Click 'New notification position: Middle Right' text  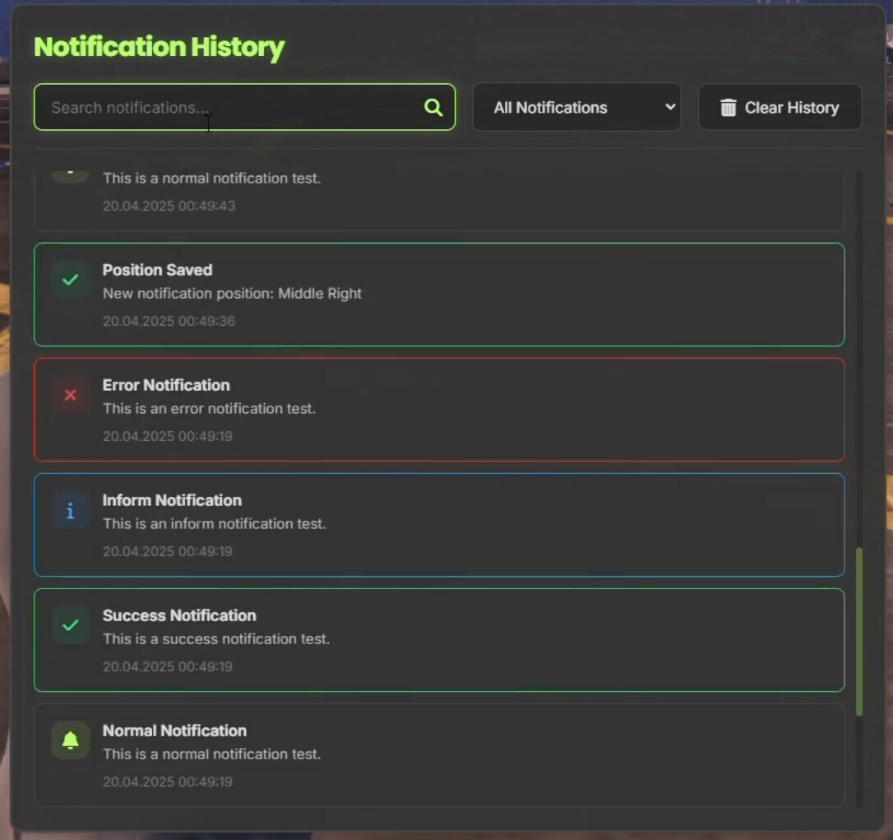point(232,294)
